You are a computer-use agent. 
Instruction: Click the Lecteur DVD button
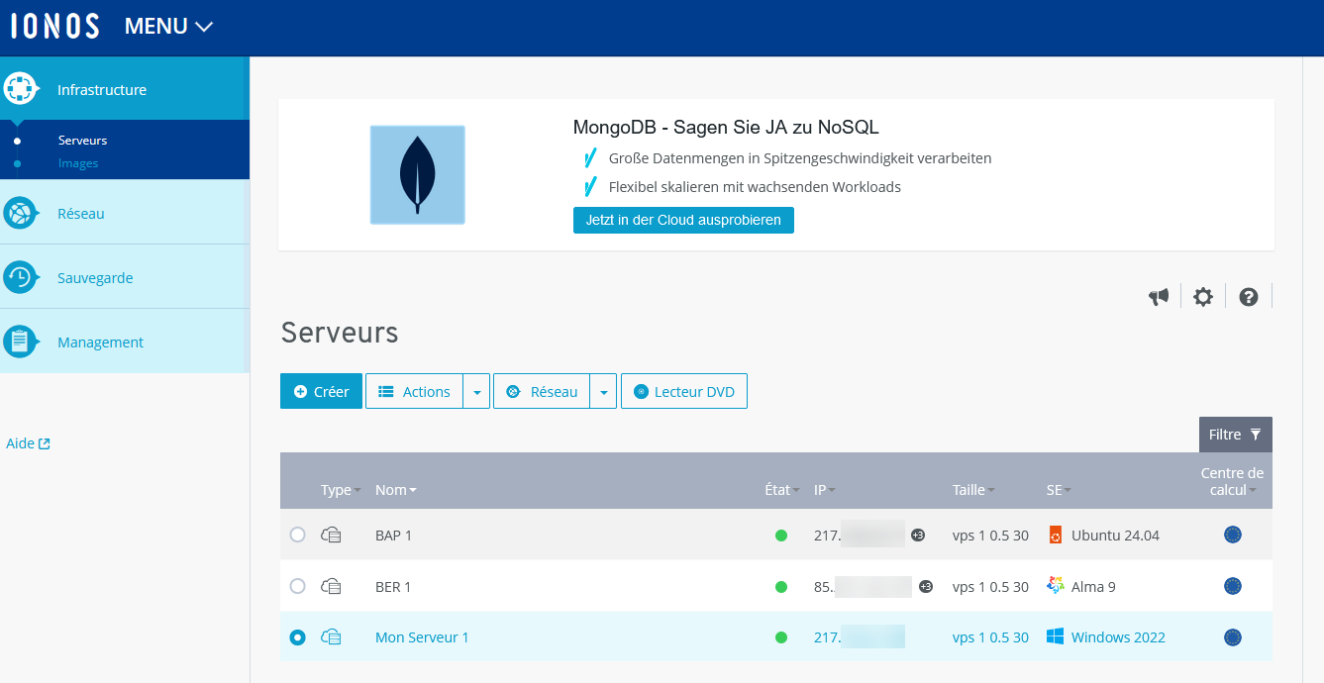tap(684, 391)
